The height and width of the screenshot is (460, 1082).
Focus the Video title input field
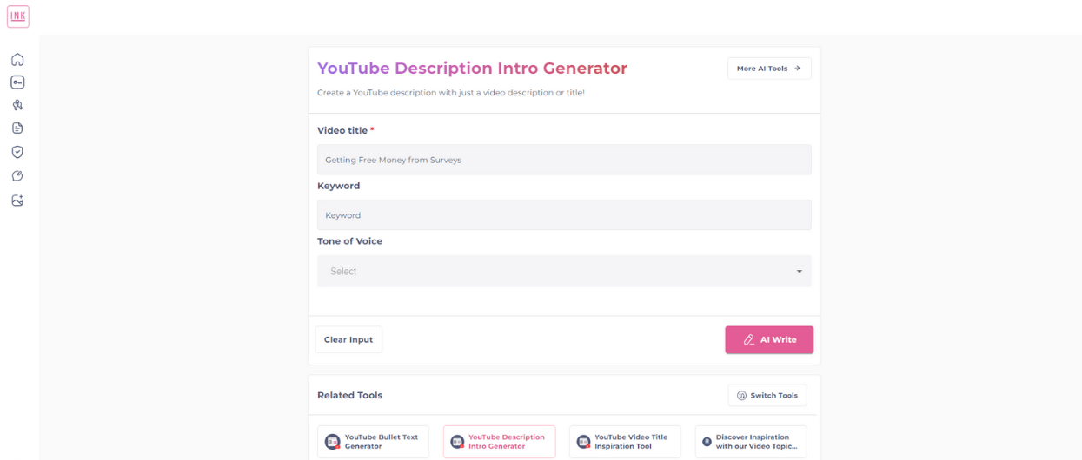click(x=564, y=160)
